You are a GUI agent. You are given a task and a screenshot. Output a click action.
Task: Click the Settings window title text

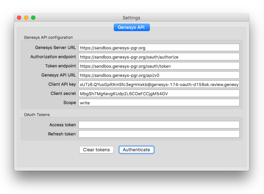[131, 18]
